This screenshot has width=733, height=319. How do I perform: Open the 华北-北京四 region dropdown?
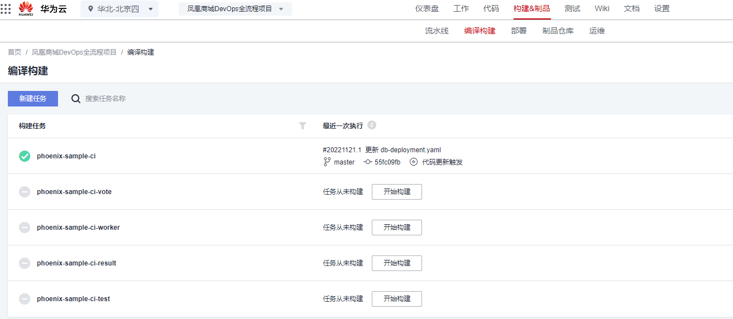119,9
